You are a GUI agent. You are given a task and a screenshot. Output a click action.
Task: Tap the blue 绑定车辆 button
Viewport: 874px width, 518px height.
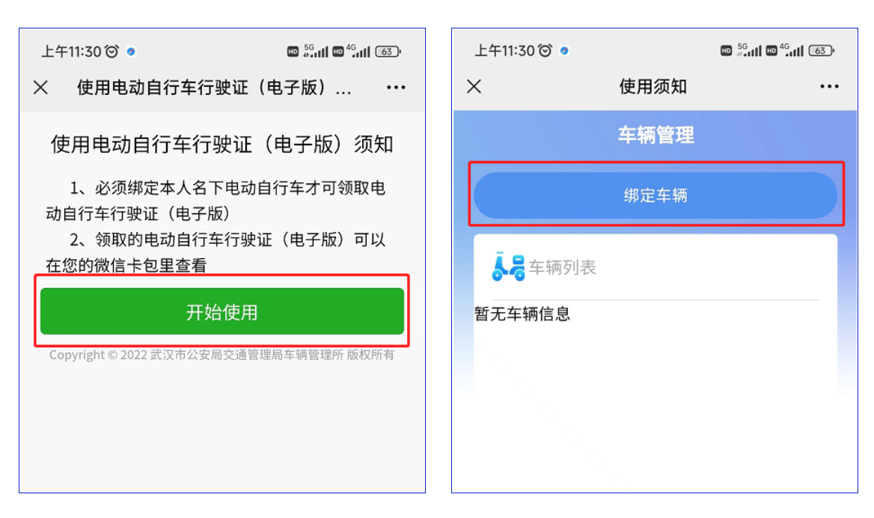pos(655,196)
